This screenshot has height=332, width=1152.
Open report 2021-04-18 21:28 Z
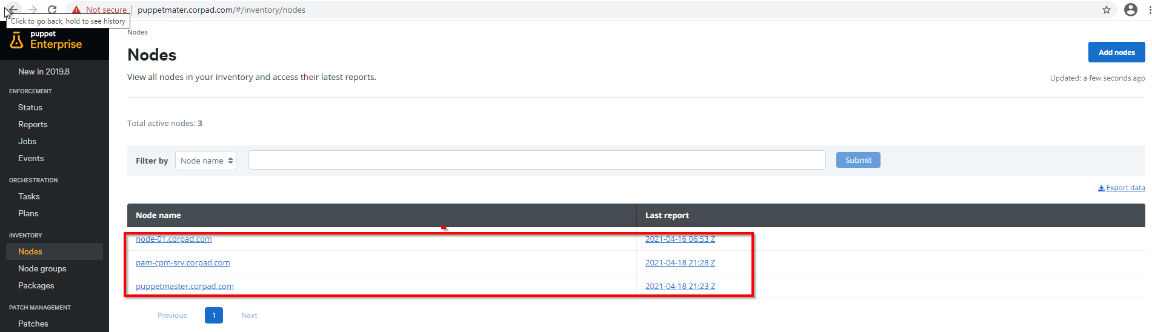[x=680, y=262]
